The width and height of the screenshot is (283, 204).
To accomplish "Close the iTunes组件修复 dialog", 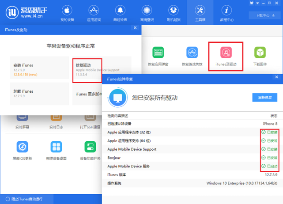I will pos(276,77).
